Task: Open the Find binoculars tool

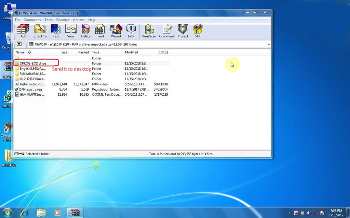Action: tap(100, 31)
